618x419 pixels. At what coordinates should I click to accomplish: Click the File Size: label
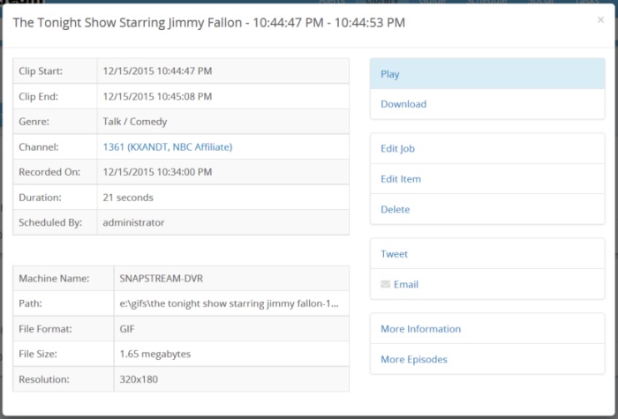tap(38, 354)
